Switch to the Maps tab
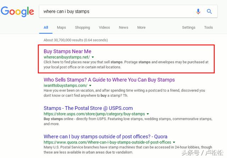Screen dimensions: 227x158 point(61,28)
